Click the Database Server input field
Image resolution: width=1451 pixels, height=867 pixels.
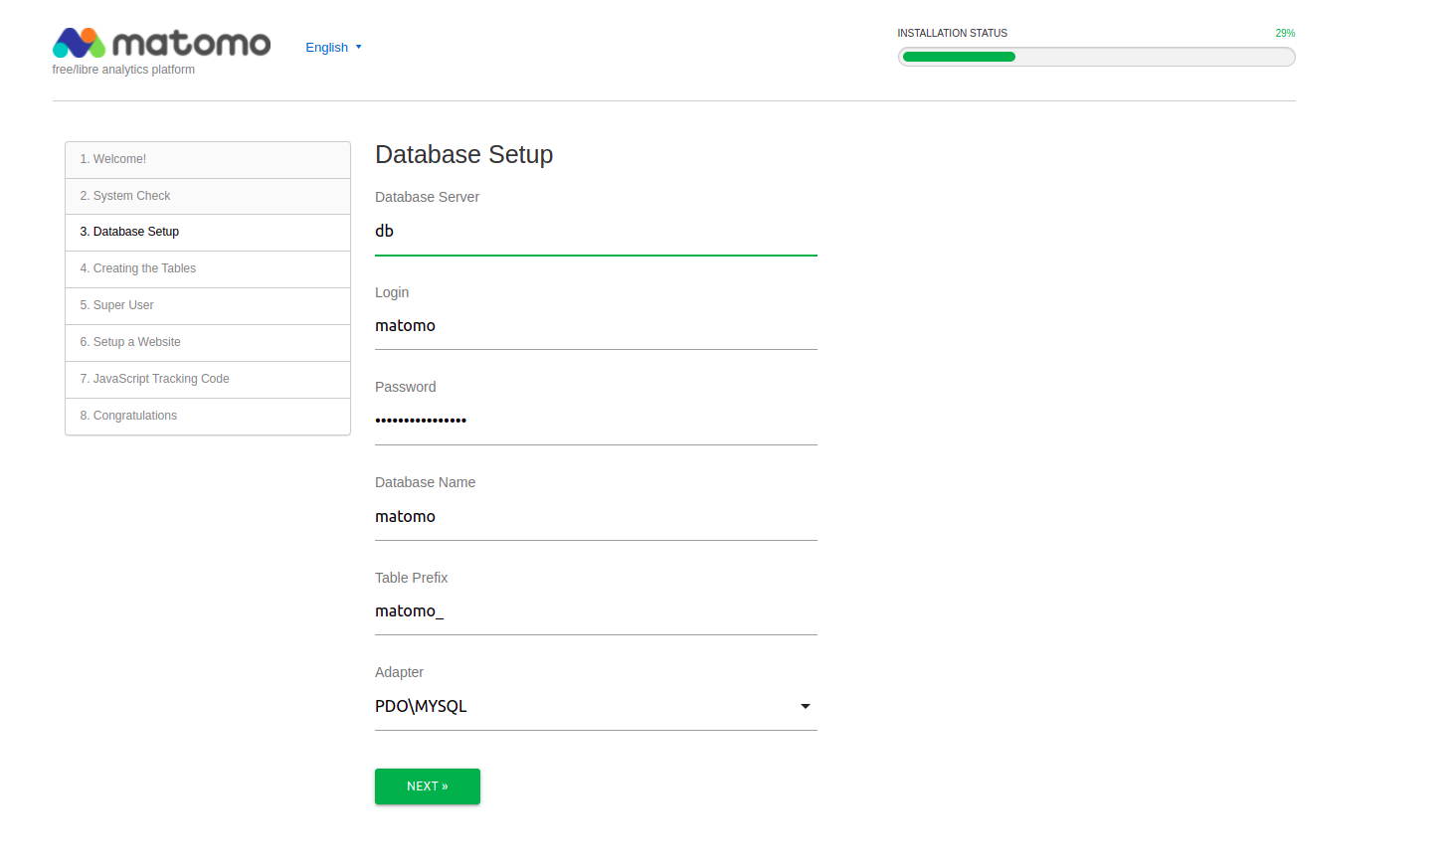point(595,231)
